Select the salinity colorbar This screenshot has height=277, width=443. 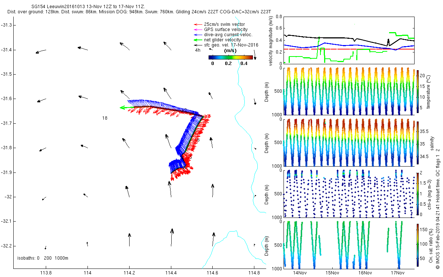418,143
